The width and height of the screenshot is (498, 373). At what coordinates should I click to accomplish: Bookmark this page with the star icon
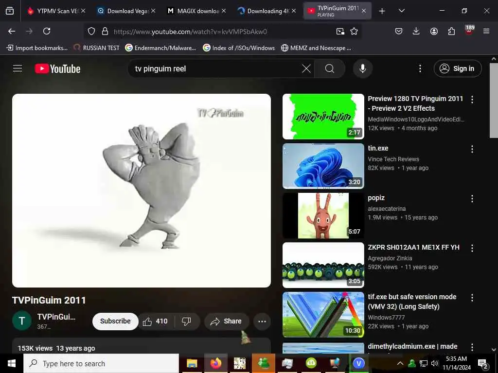pos(354,31)
